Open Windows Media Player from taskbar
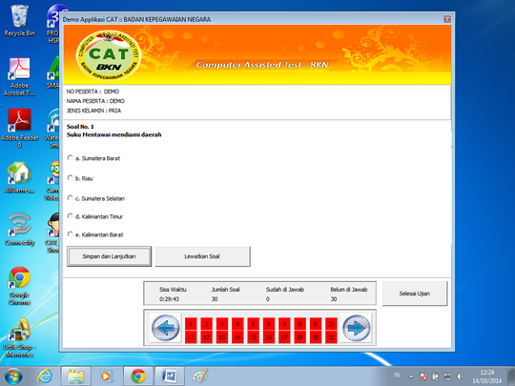 click(106, 376)
